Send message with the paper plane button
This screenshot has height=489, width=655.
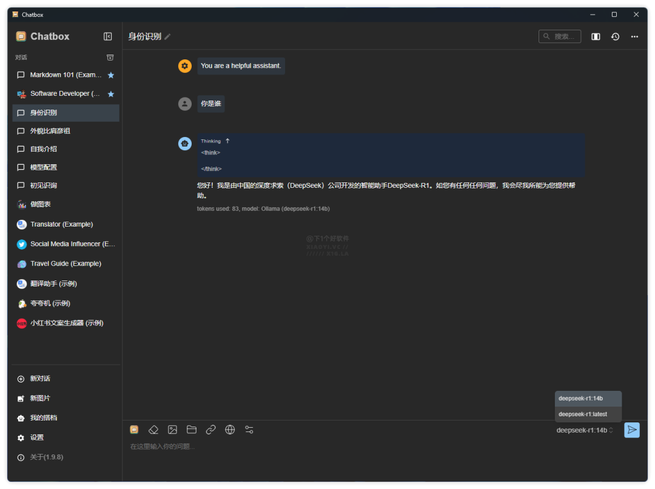(x=632, y=430)
